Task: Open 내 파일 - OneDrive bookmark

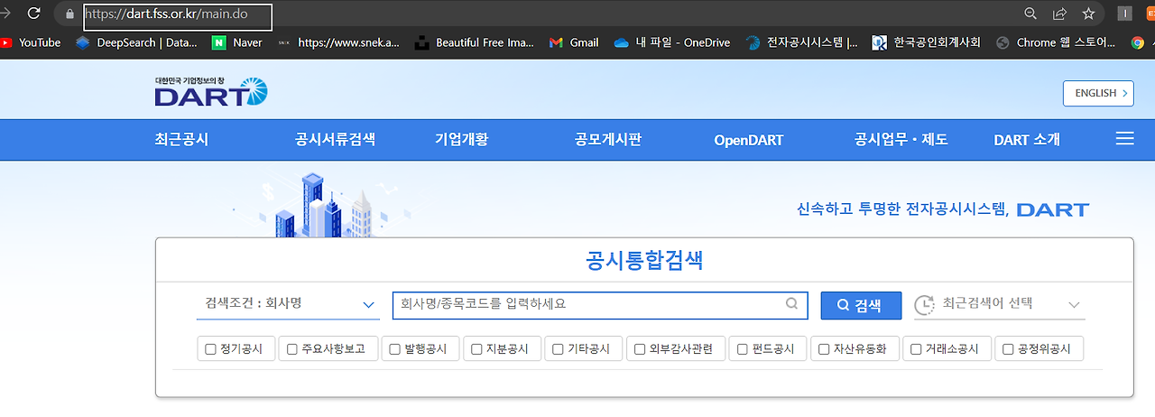Action: coord(671,42)
